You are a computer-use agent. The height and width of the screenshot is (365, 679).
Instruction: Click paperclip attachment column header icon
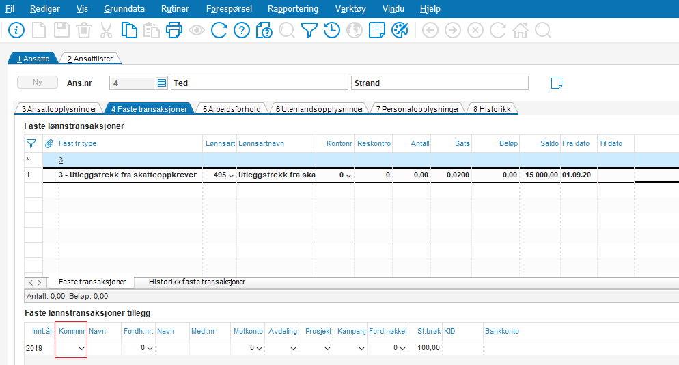(x=49, y=143)
